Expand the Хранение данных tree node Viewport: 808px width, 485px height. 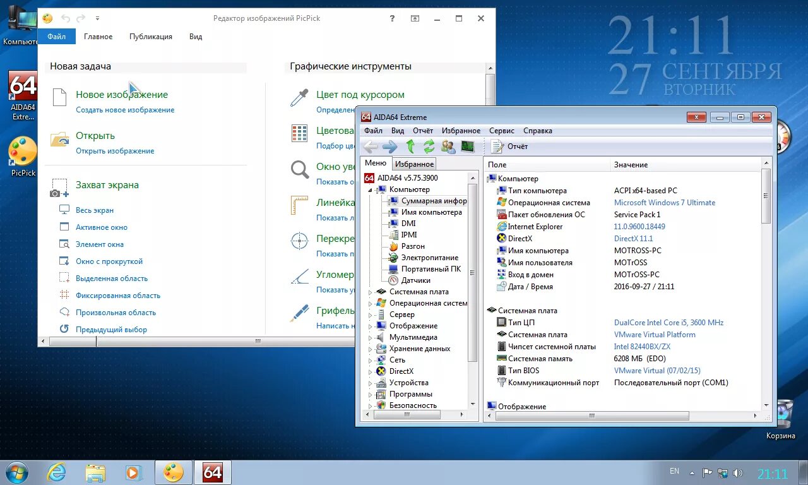coord(371,349)
